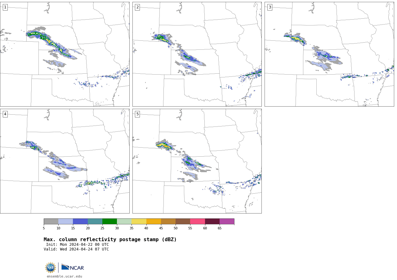Click the panel number 5 label
The image size is (397, 280).
click(137, 114)
